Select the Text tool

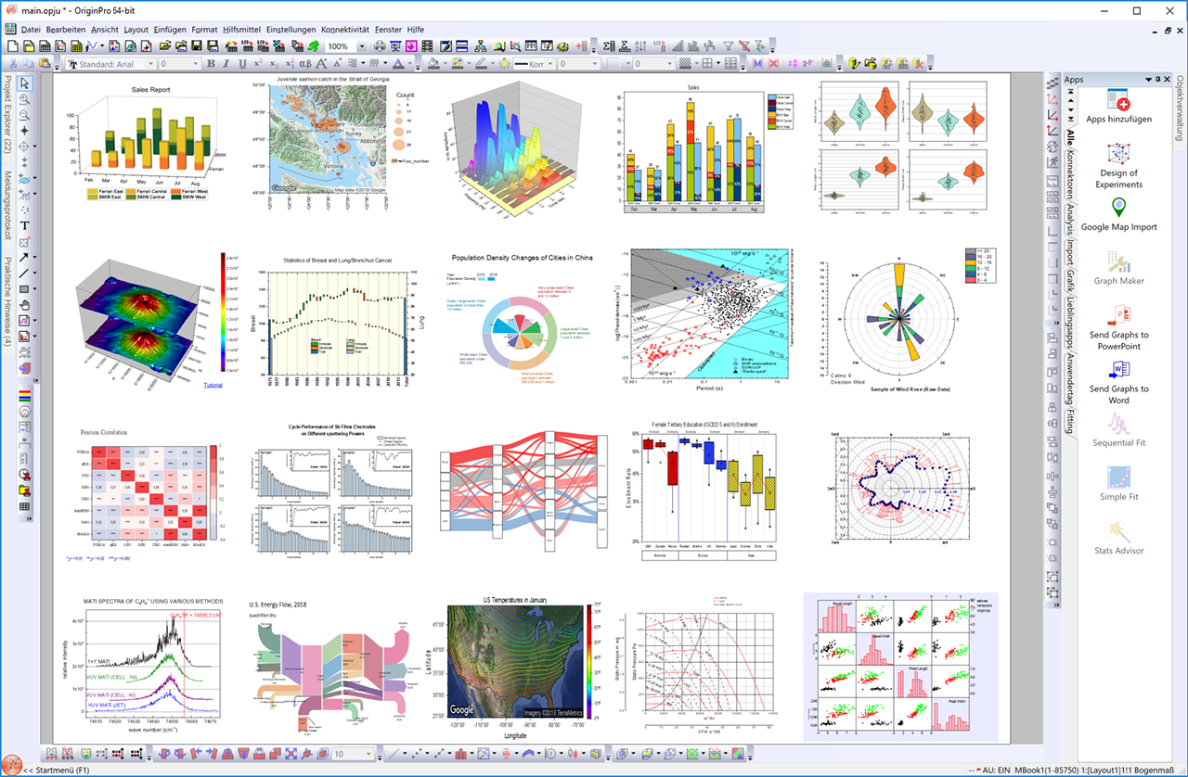(25, 225)
